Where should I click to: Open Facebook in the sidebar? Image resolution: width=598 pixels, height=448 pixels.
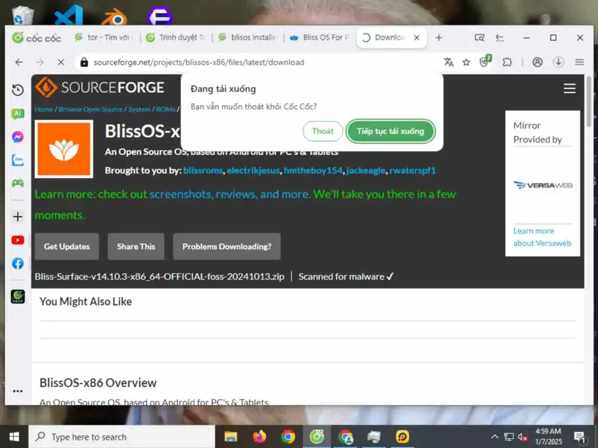(18, 263)
